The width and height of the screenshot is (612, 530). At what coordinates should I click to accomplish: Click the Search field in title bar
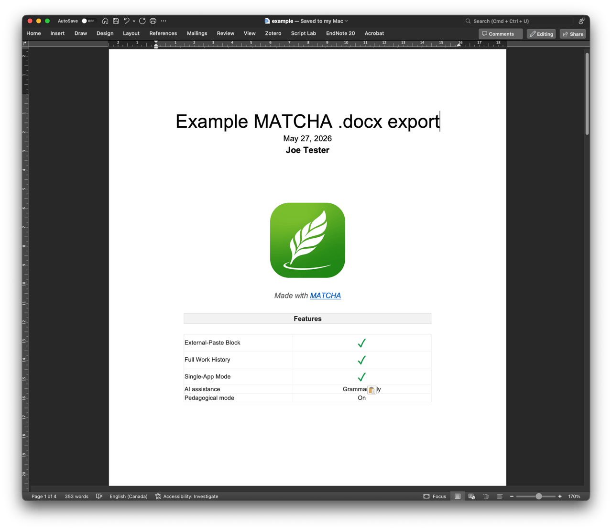pos(518,21)
